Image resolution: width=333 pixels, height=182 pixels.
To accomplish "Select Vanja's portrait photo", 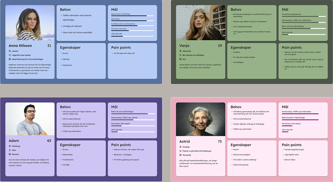I will 200,23.
